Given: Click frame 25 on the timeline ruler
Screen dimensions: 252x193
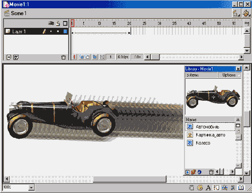Looking at the screenshot, I should tap(144, 23).
